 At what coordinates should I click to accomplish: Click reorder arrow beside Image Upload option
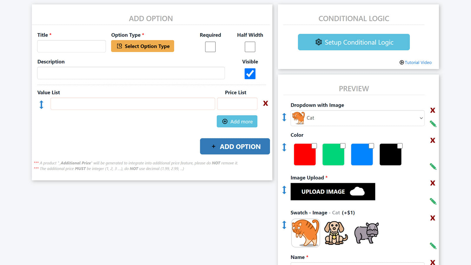(284, 190)
